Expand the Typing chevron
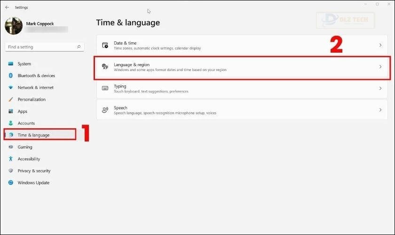The image size is (395, 235). pos(380,88)
